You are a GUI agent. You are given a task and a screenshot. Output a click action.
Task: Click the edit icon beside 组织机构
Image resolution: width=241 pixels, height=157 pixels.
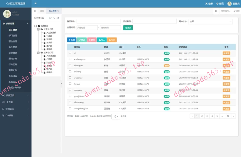51,18
